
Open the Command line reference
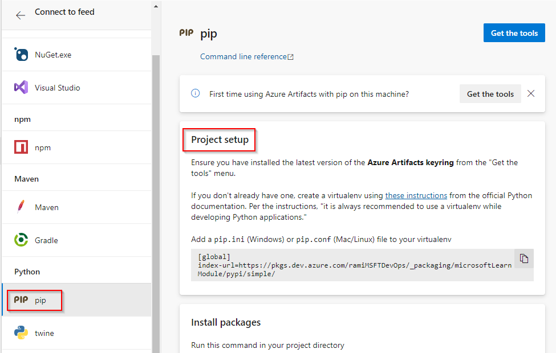[243, 56]
